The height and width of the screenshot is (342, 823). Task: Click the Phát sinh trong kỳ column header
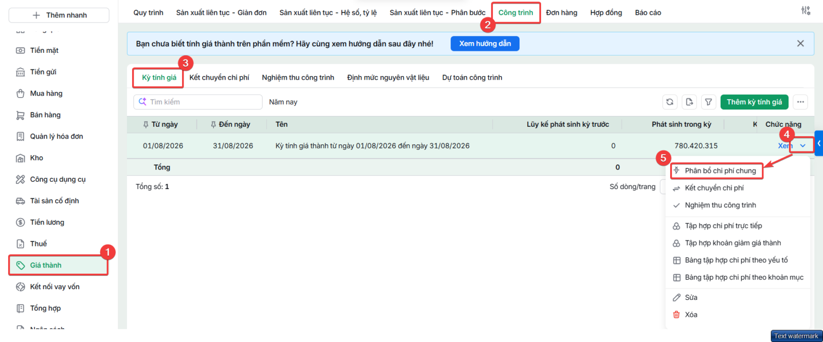tap(682, 125)
